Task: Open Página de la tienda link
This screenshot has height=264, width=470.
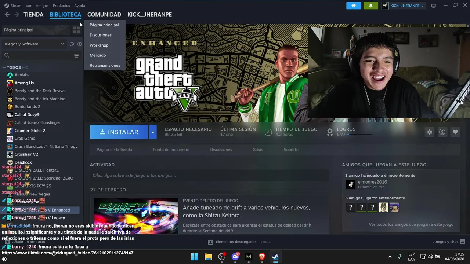Action: tap(114, 150)
